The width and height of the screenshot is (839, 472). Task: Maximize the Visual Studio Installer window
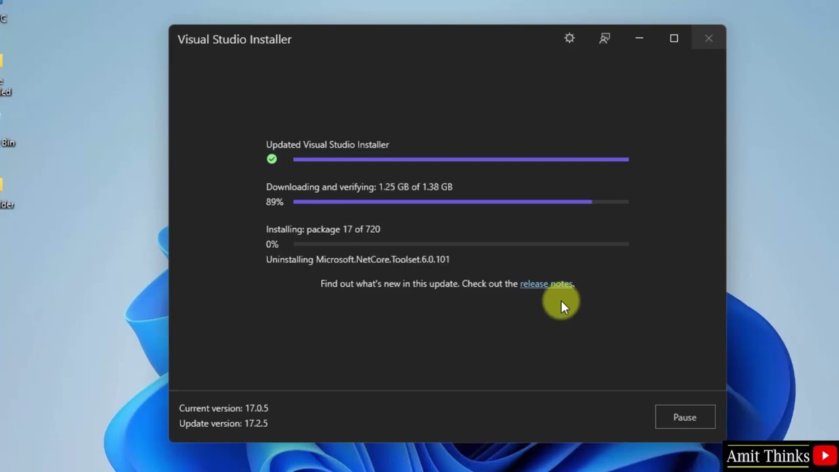(x=674, y=38)
